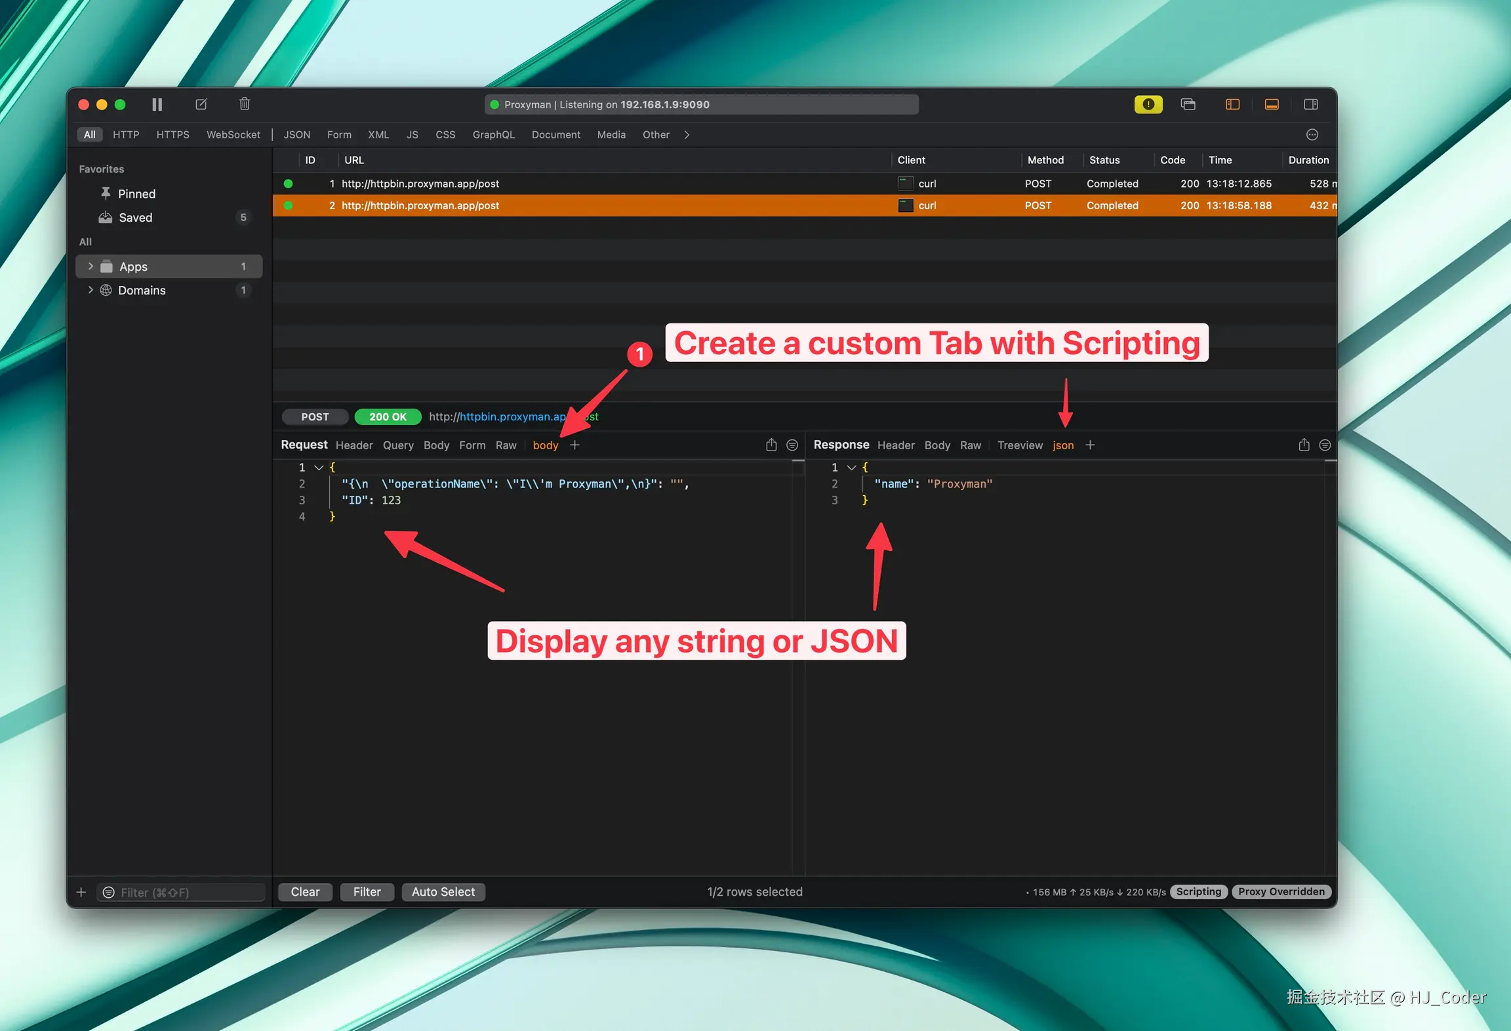Select the GraphQL filter tab
Image resolution: width=1511 pixels, height=1031 pixels.
click(x=493, y=134)
